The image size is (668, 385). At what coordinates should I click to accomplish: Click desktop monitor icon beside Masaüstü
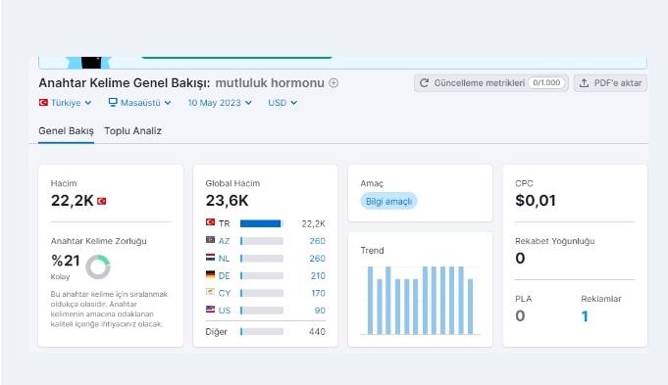point(113,103)
